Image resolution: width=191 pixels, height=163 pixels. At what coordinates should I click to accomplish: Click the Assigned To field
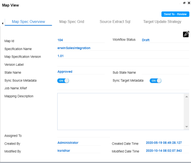[84, 135]
